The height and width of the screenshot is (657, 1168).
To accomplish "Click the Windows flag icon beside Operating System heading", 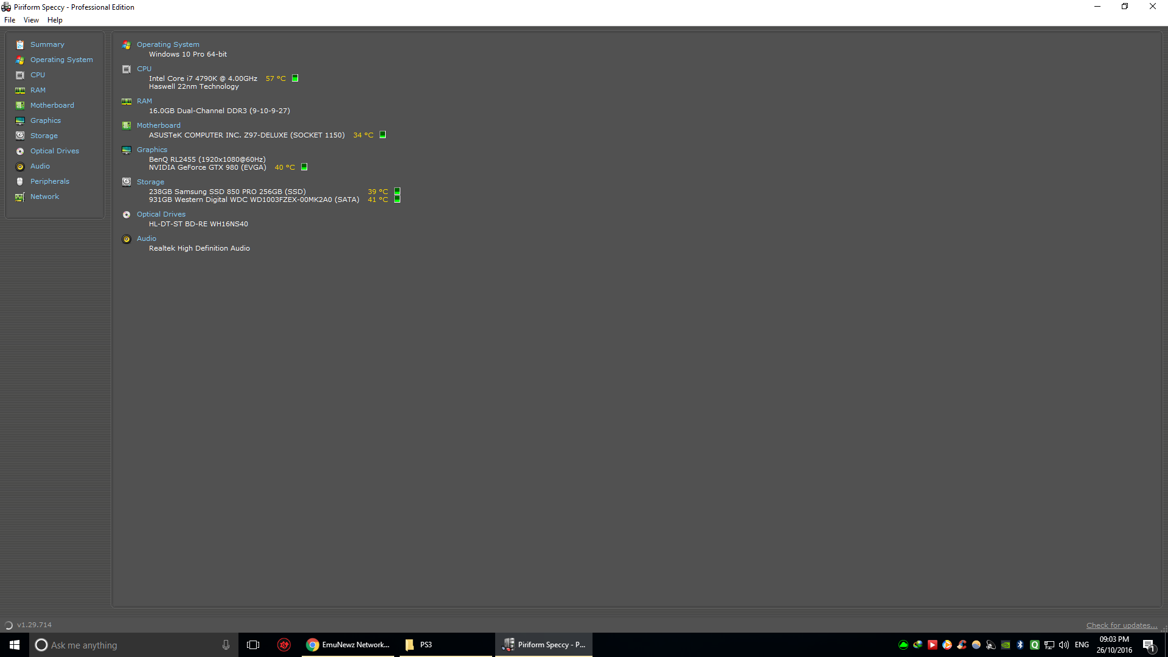I will (127, 45).
